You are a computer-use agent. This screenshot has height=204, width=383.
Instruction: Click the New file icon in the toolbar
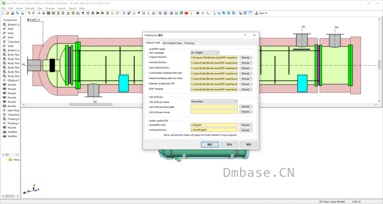[3, 13]
